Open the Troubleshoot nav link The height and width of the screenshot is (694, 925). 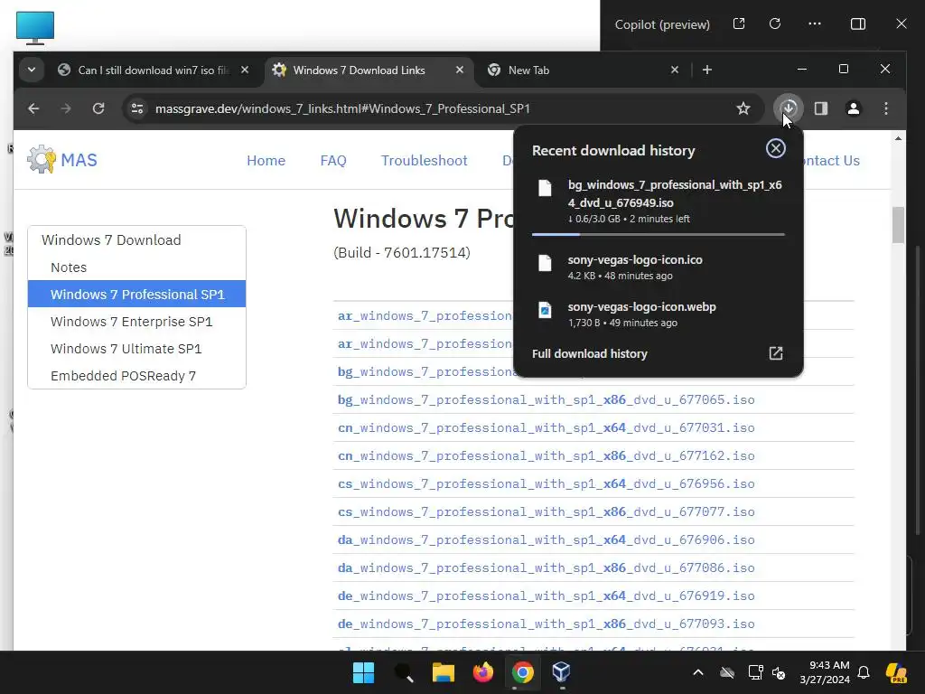[x=425, y=161]
